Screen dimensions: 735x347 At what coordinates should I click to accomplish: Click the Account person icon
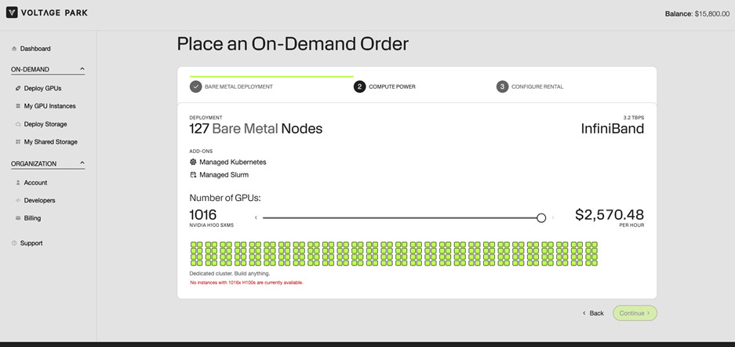pyautogui.click(x=18, y=183)
